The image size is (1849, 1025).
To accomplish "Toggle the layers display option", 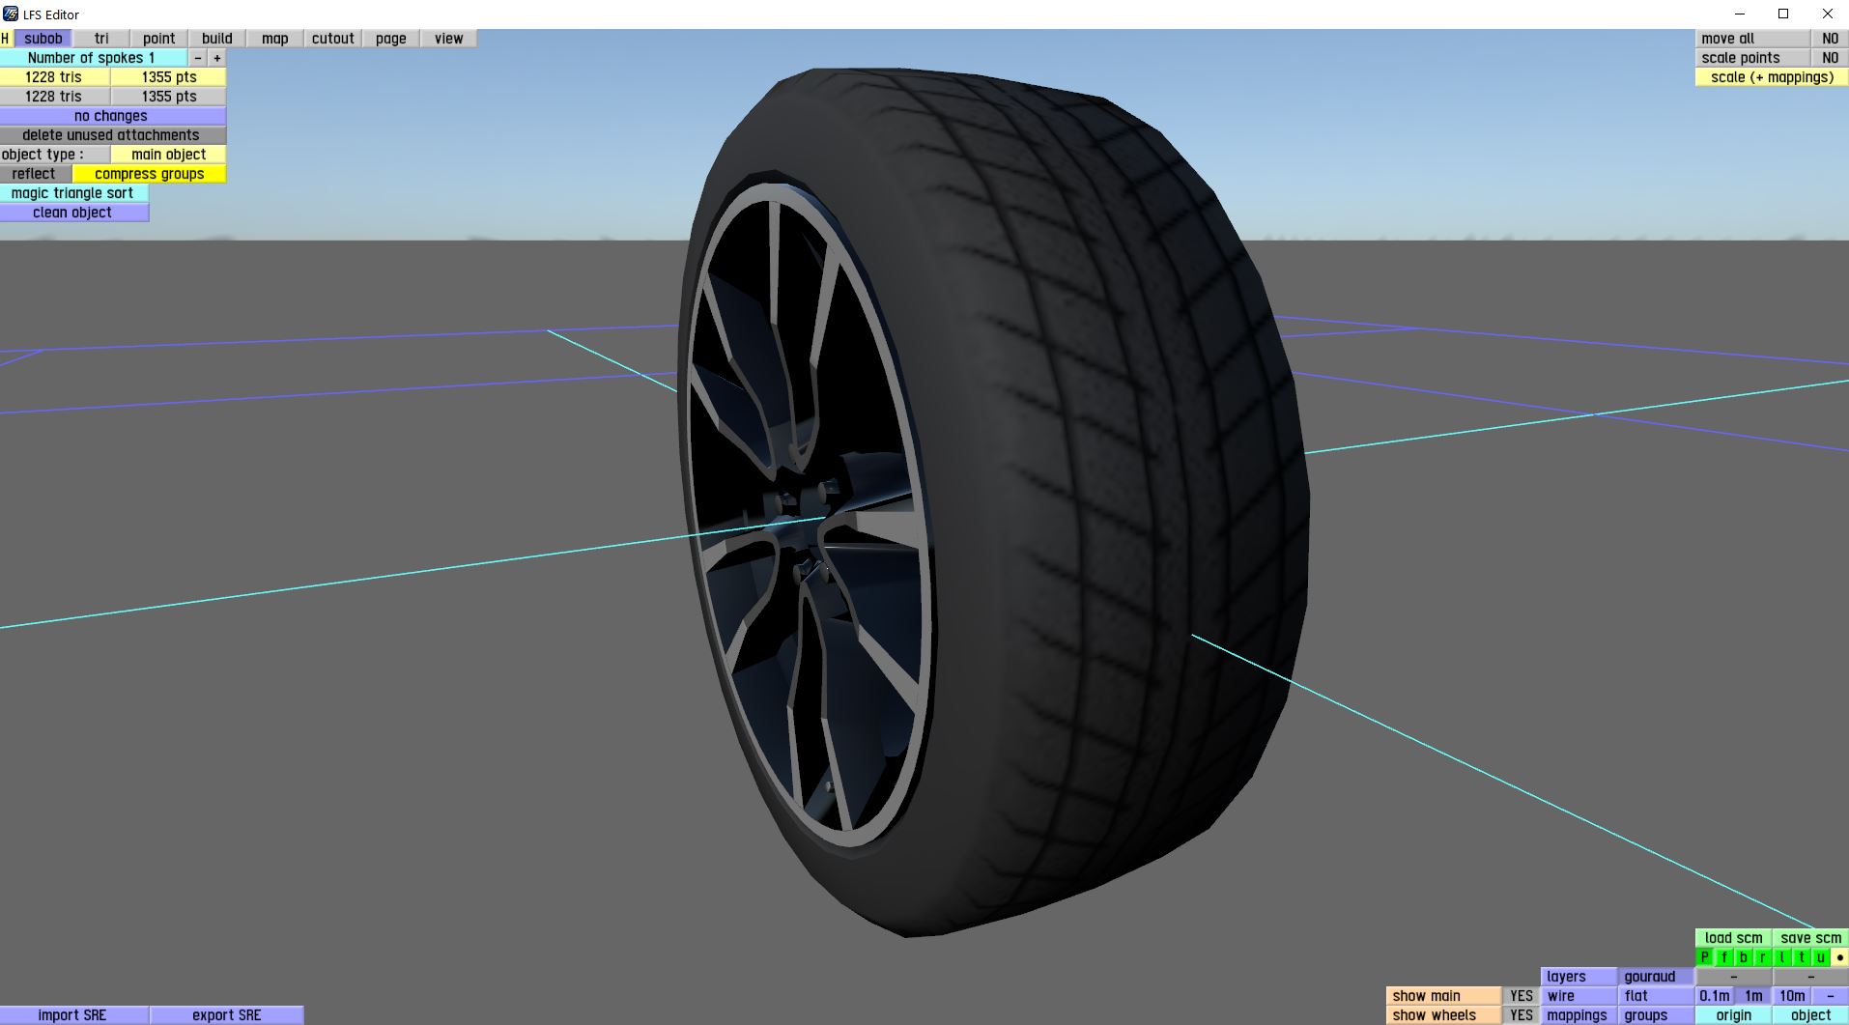I will click(1579, 977).
